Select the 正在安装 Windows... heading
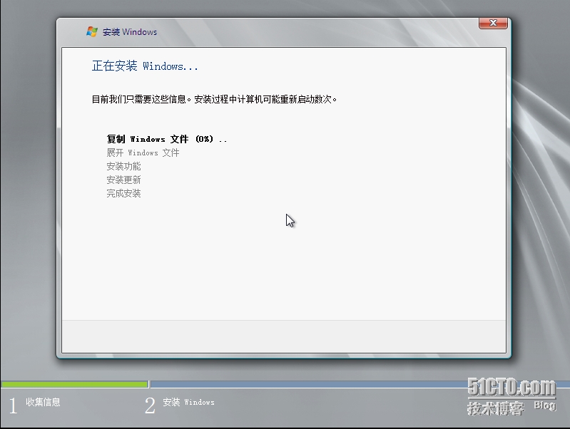Image resolution: width=570 pixels, height=429 pixels. [x=145, y=66]
